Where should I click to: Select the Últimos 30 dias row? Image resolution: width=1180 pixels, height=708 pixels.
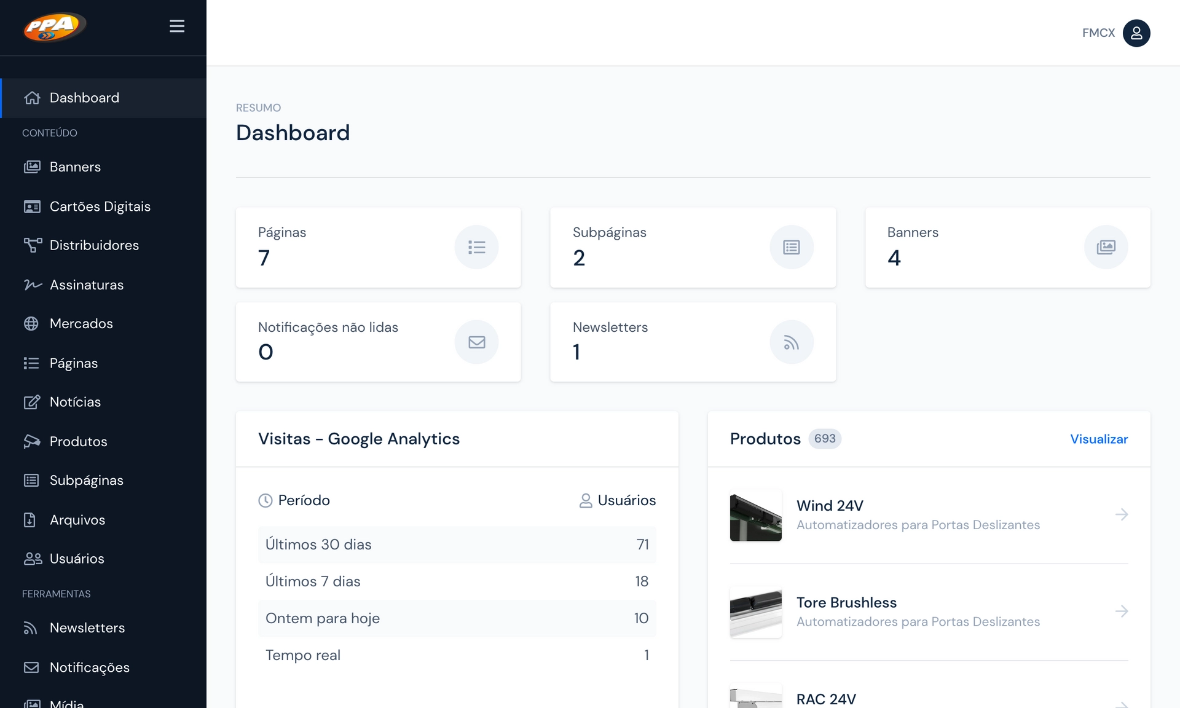pos(457,545)
